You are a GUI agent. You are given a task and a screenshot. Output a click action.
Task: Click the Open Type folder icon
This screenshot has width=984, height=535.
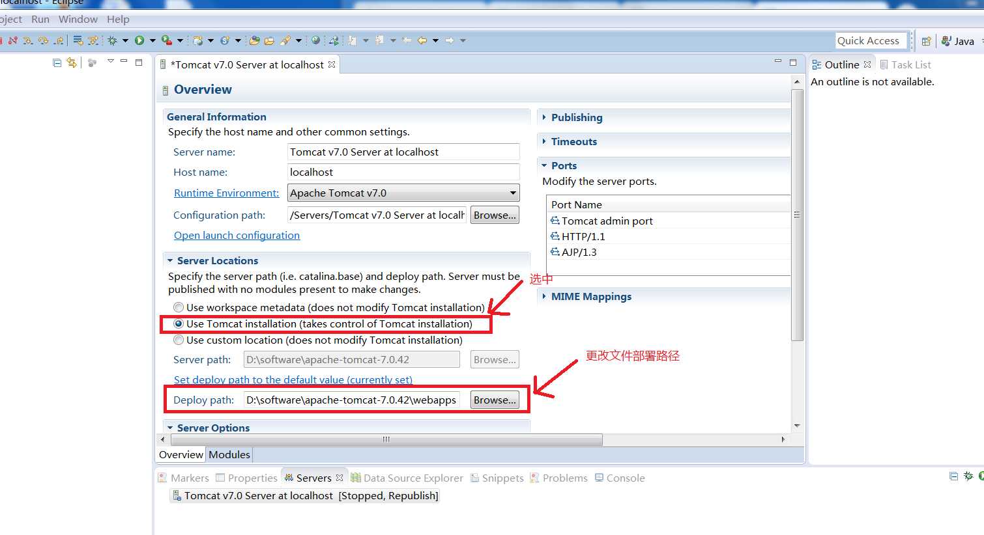click(x=254, y=40)
